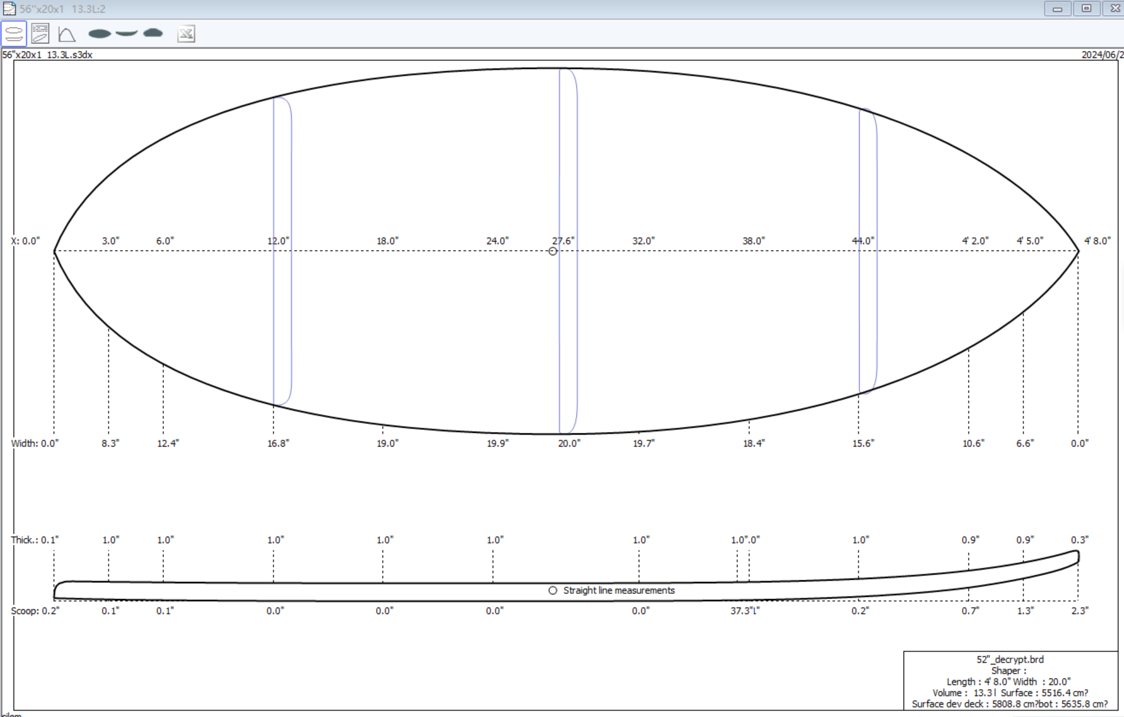Click the 'Volume : 13.3 l' text line
The height and width of the screenshot is (717, 1124).
coord(963,693)
